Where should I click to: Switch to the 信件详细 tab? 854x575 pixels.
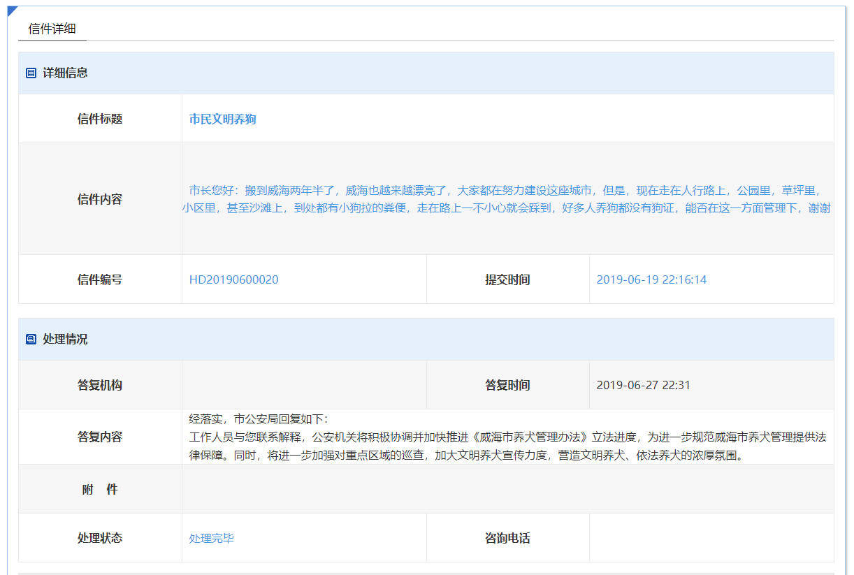click(x=52, y=29)
